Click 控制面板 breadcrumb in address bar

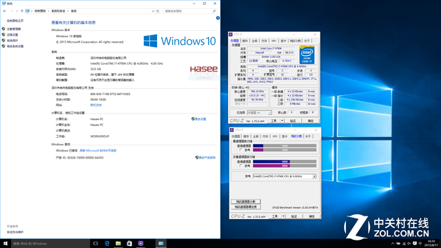(x=40, y=11)
